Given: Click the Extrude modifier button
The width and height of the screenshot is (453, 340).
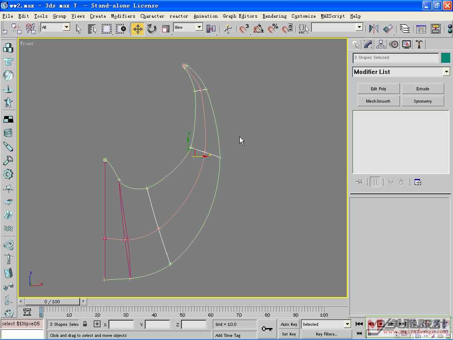Looking at the screenshot, I should (422, 89).
